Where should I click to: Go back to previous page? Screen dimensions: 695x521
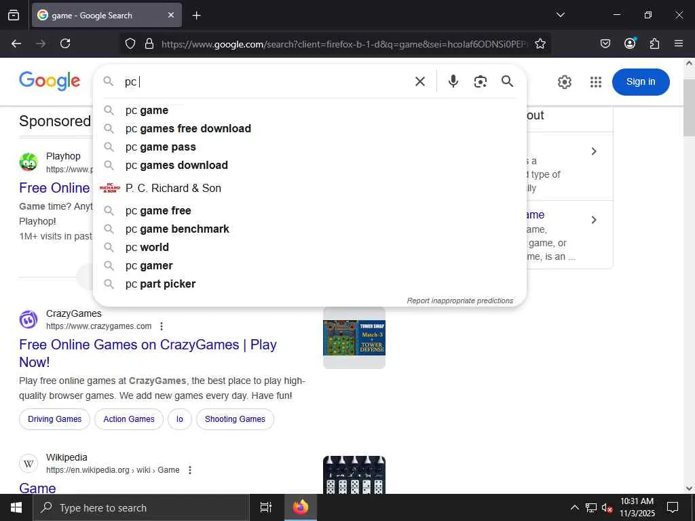16,43
